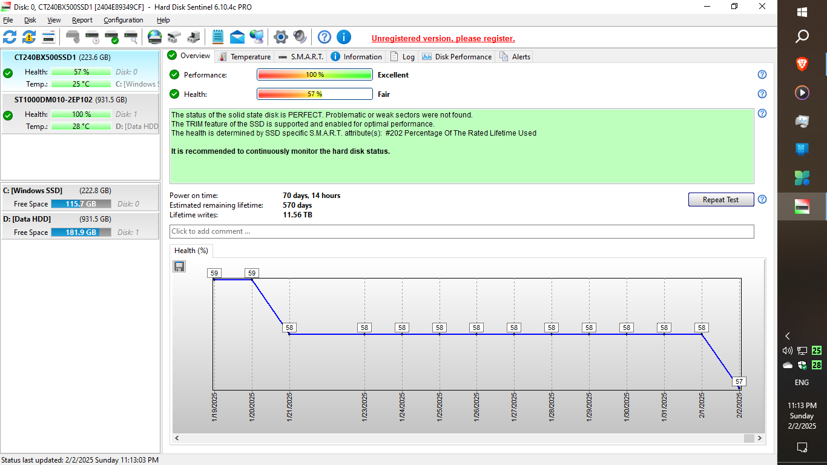Open the Brave browser taskbar icon
The width and height of the screenshot is (827, 465).
[x=802, y=63]
